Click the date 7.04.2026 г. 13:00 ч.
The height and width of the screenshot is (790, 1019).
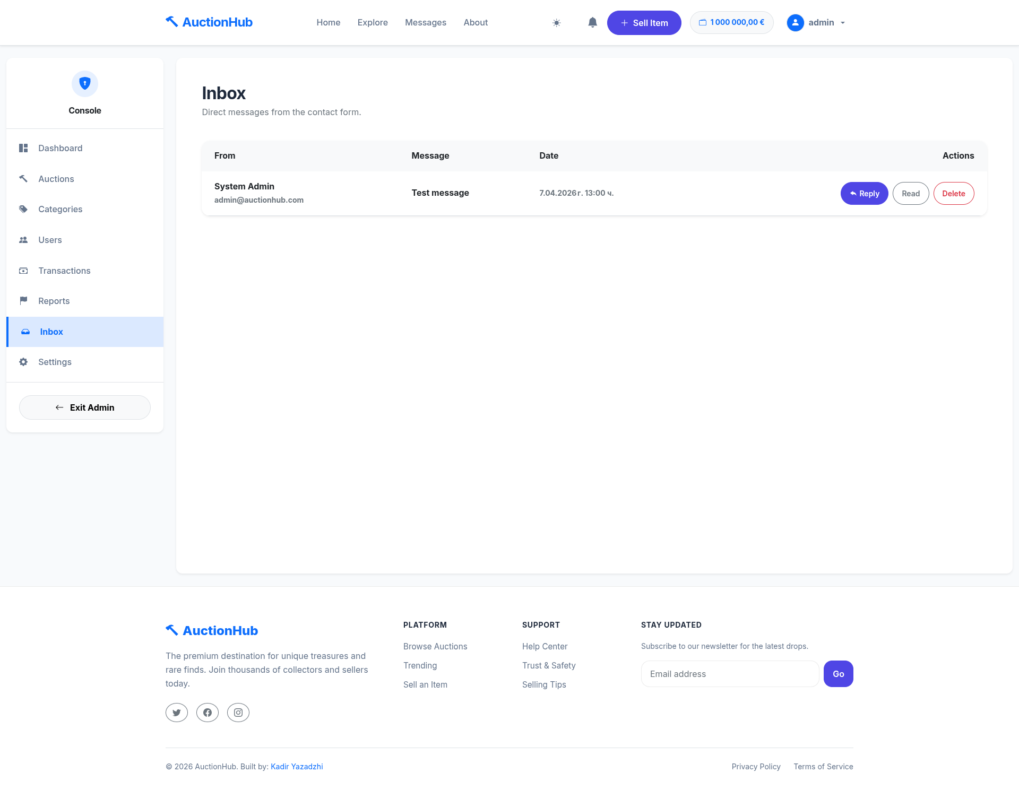click(x=576, y=193)
